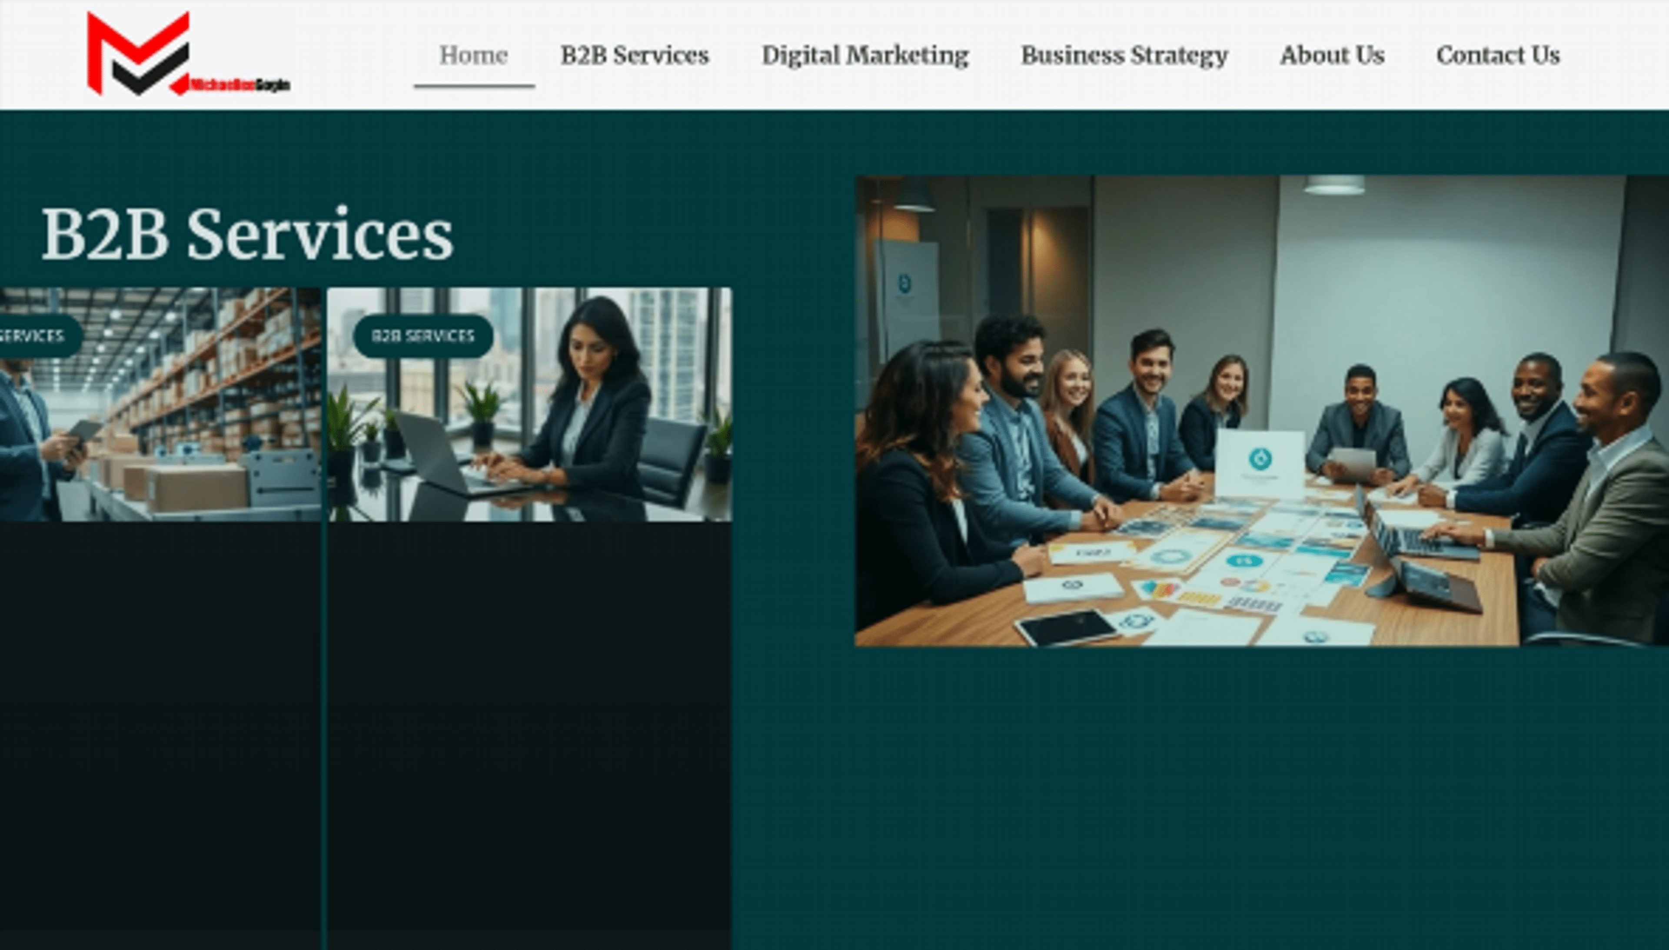The image size is (1669, 950).
Task: Click the black tablet lying on the meeting table
Action: [1067, 628]
